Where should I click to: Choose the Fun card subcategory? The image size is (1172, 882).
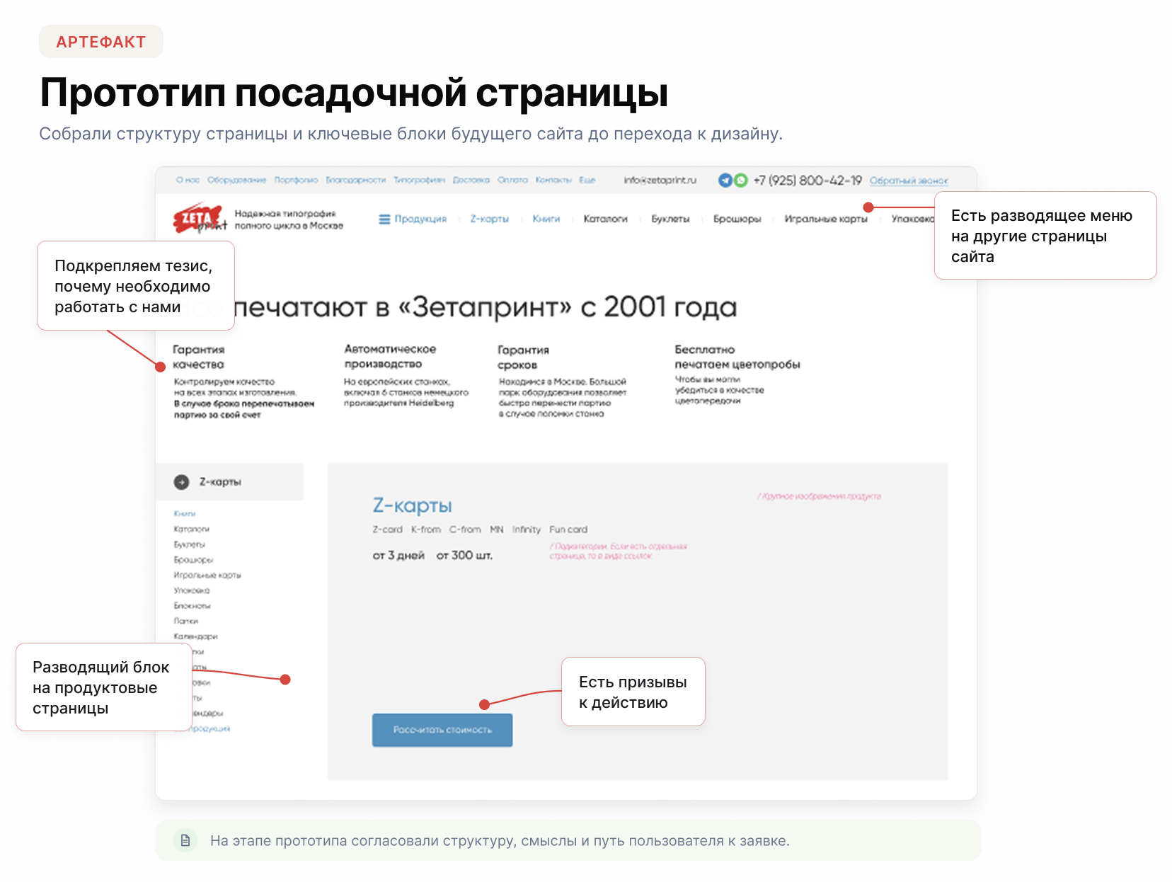coord(568,529)
